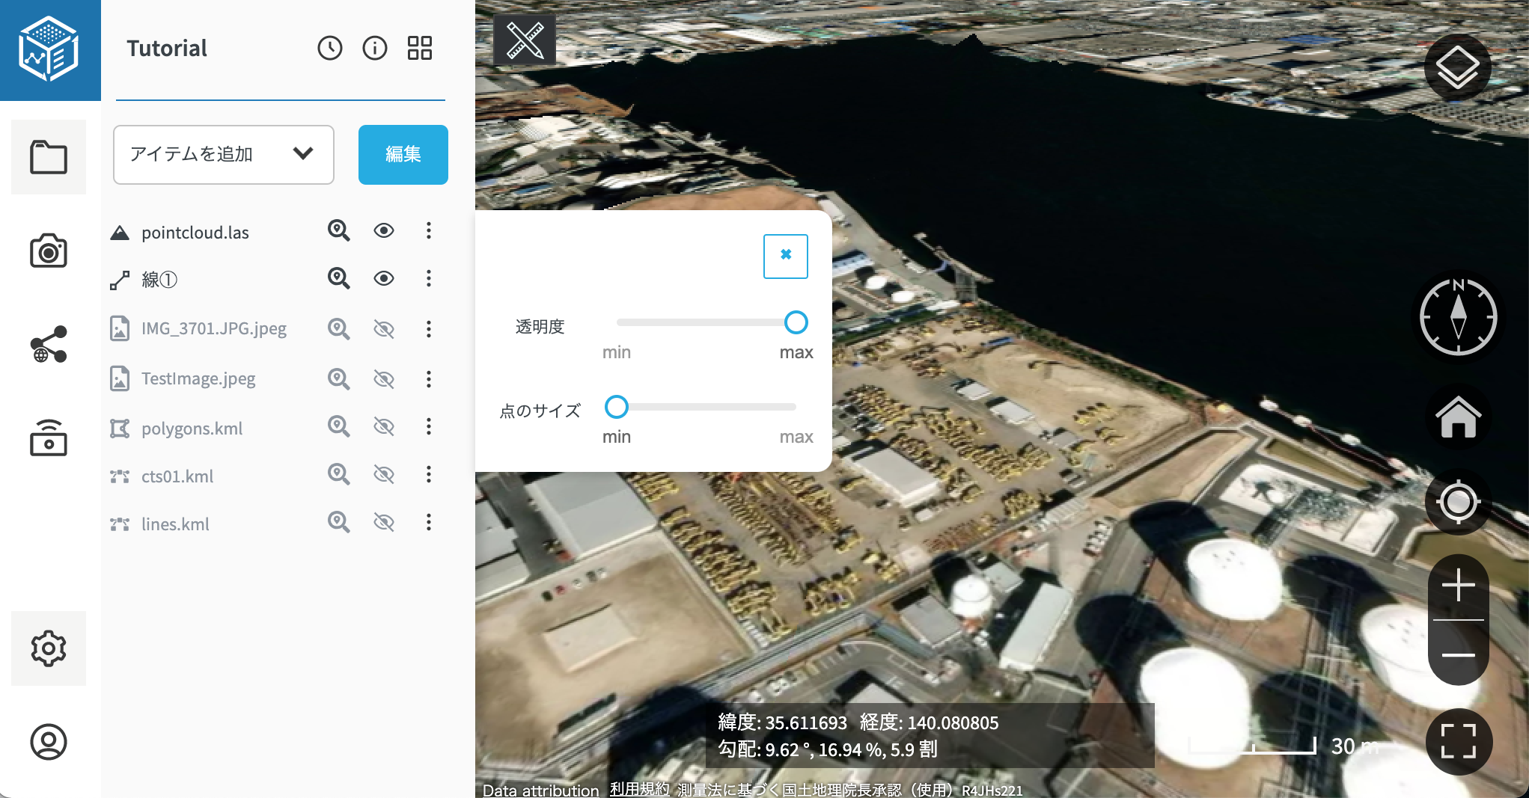The image size is (1529, 798).
Task: Click the 編集 edit button
Action: pos(403,154)
